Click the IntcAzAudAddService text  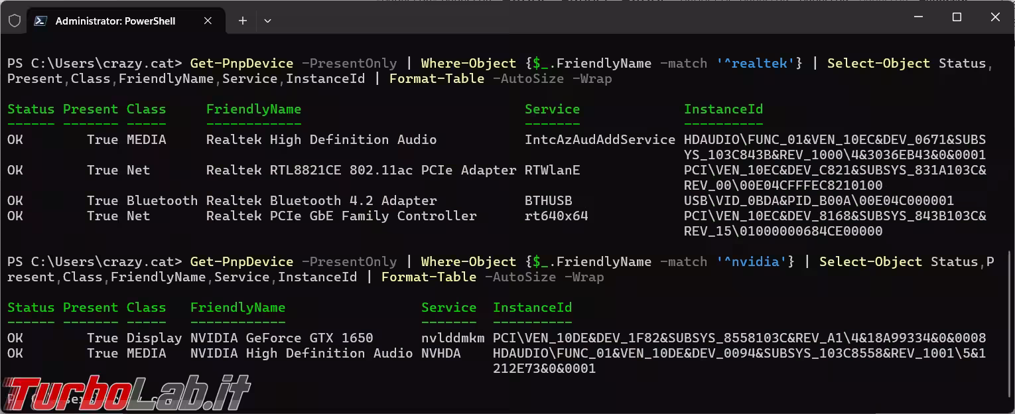[600, 139]
